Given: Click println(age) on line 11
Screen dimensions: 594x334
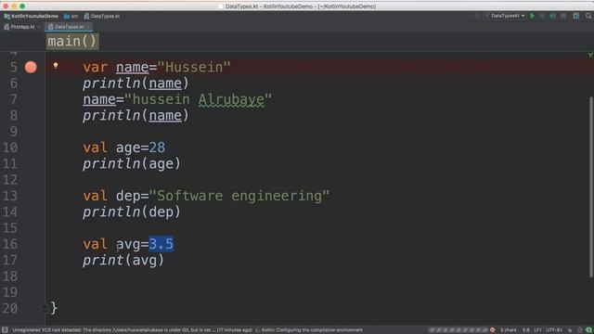Looking at the screenshot, I should [132, 163].
